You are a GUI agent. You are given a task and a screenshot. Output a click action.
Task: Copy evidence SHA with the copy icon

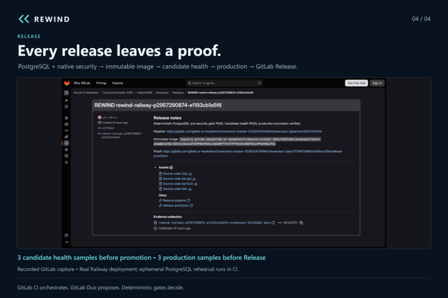(x=301, y=223)
